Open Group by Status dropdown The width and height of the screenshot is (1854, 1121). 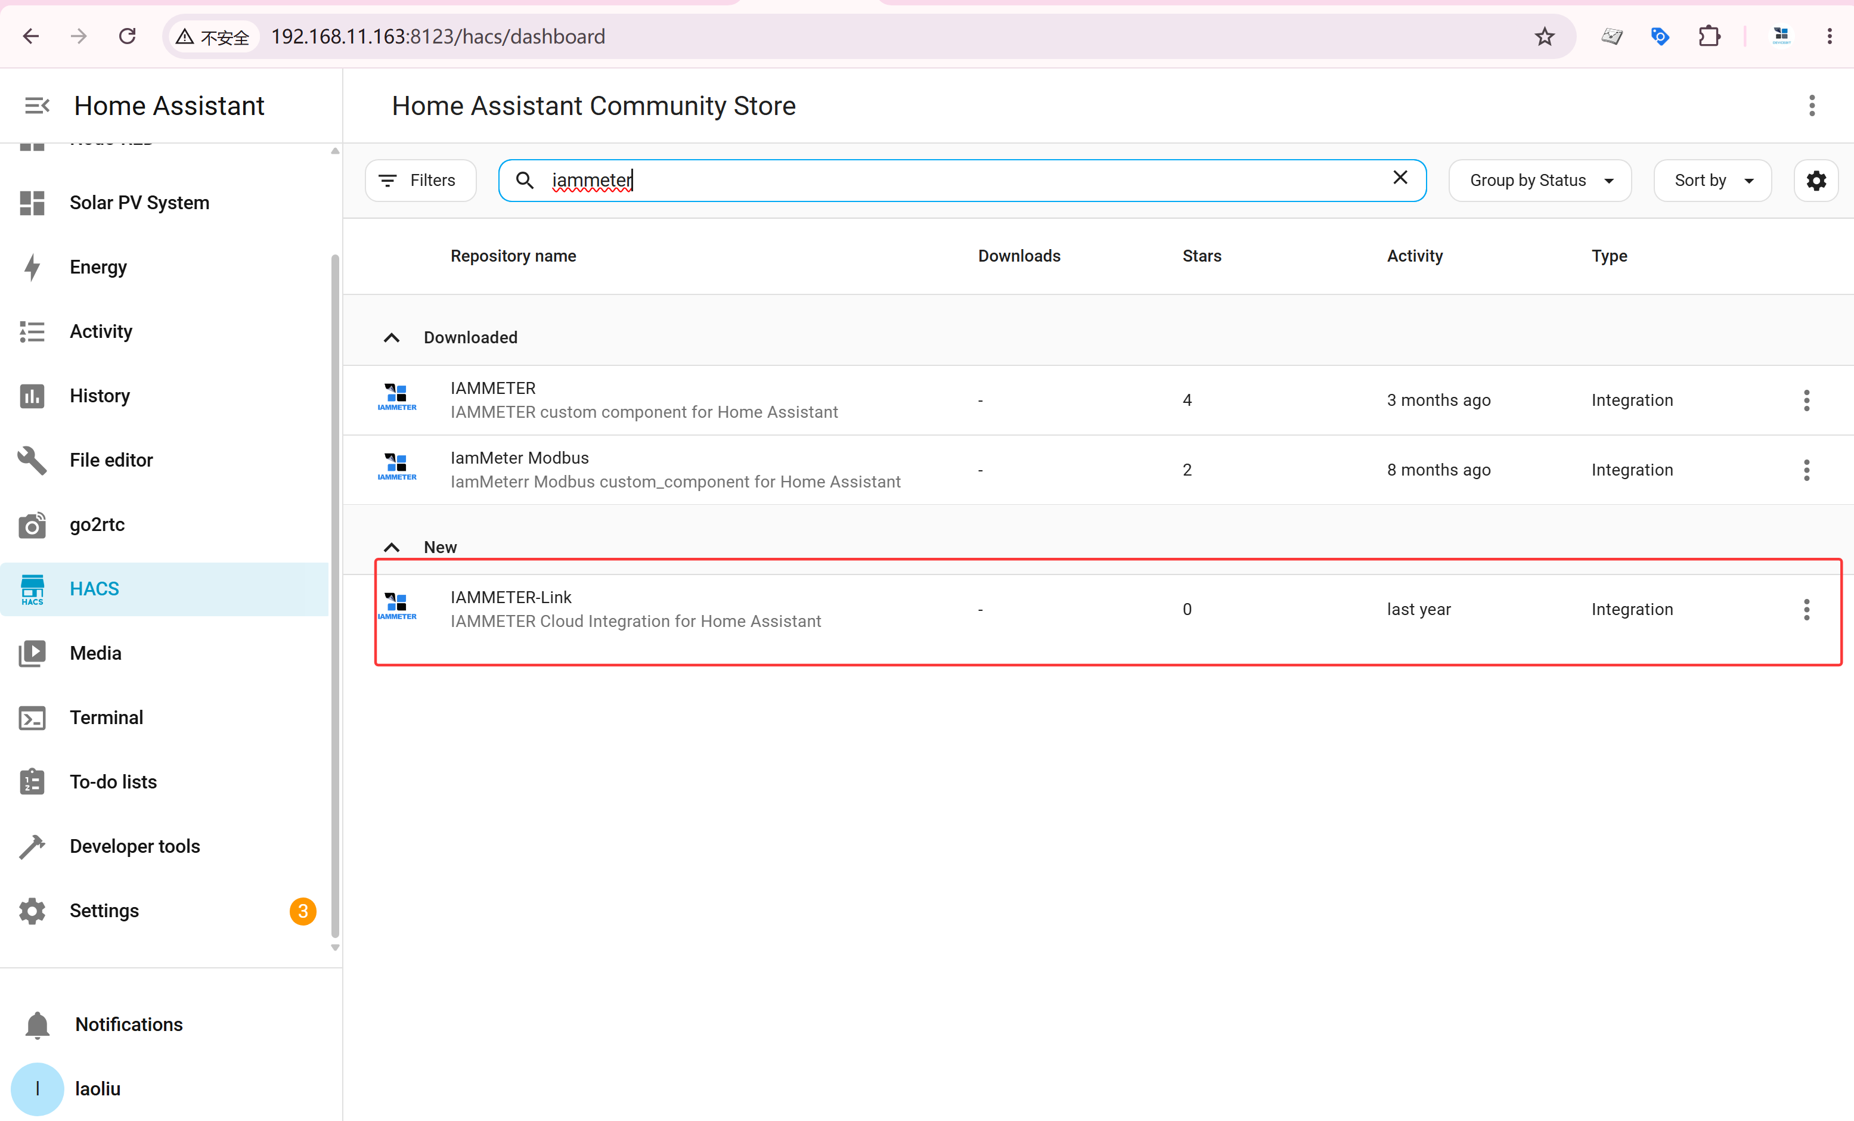[1540, 181]
